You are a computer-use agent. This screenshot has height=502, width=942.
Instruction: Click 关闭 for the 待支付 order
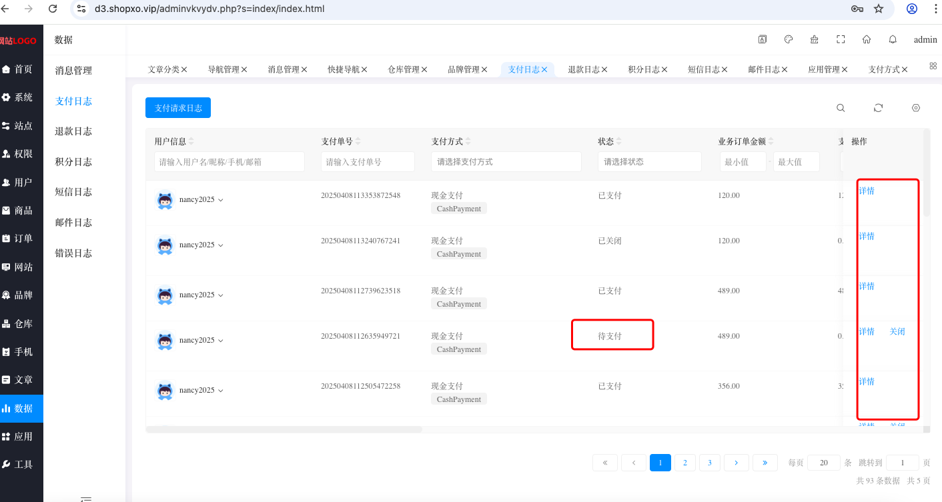[x=897, y=331]
